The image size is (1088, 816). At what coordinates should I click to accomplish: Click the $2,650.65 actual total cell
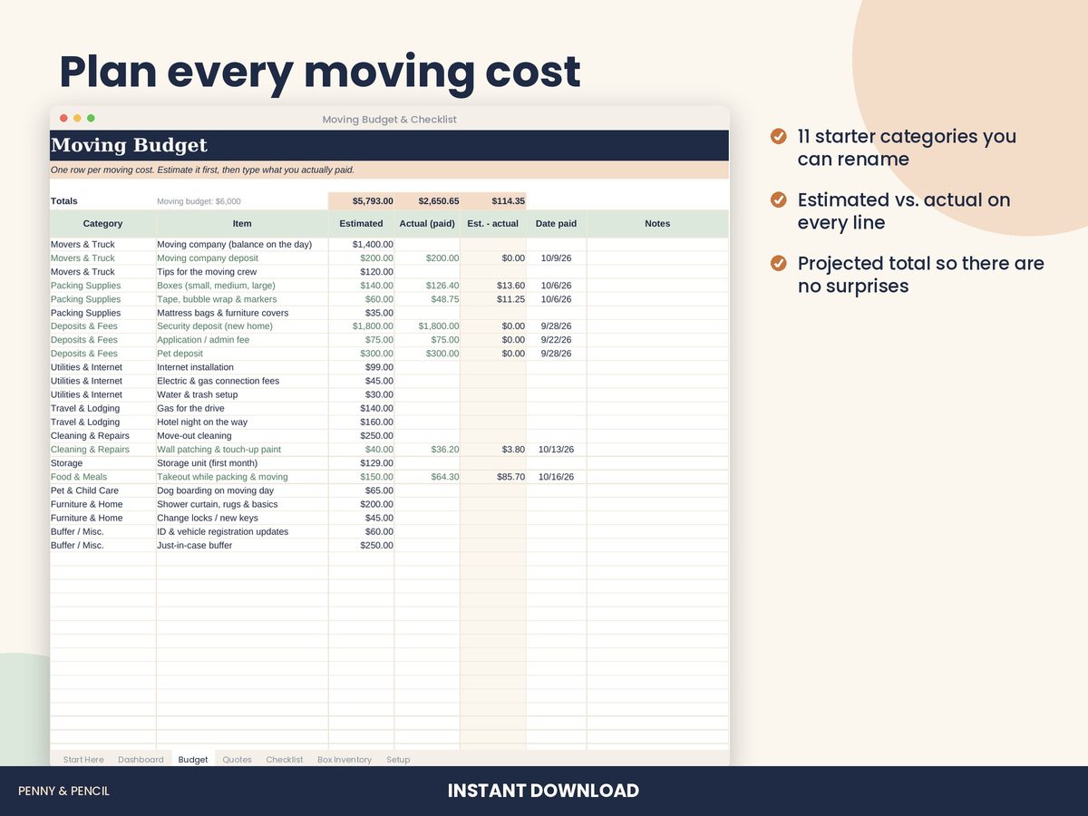pos(427,201)
